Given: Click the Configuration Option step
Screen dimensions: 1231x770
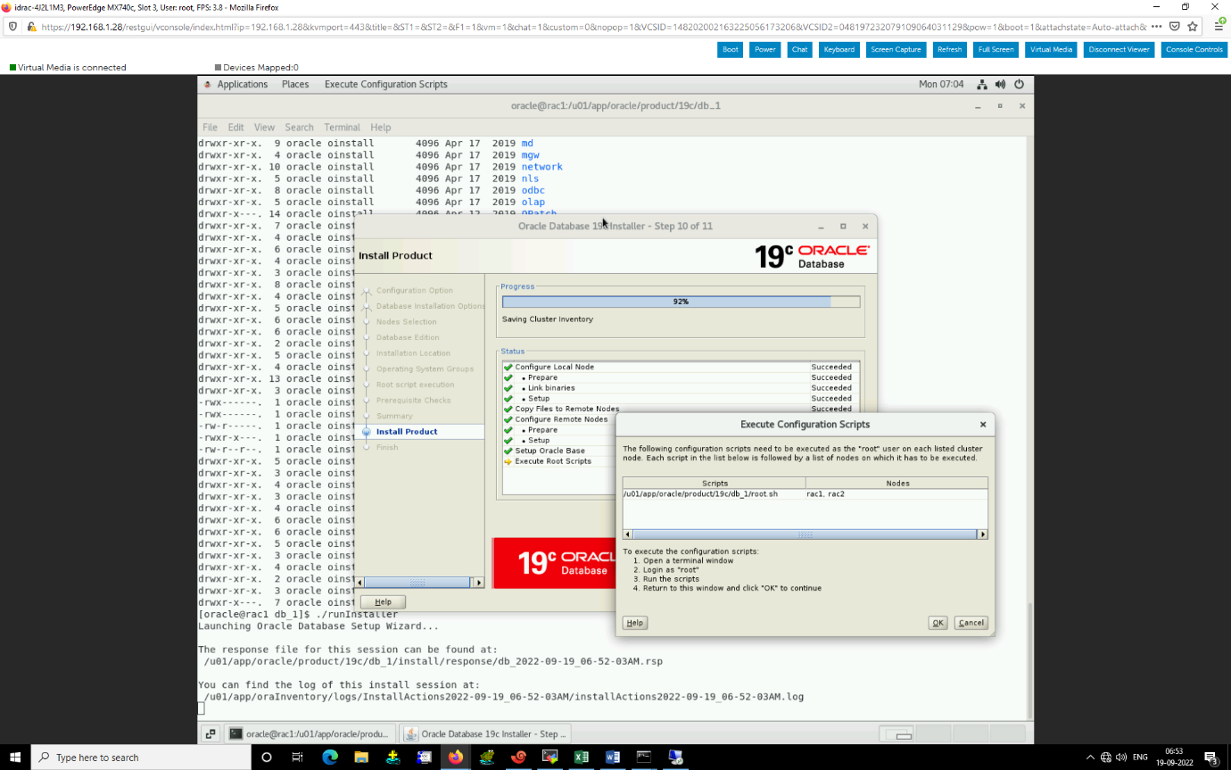Looking at the screenshot, I should coord(414,291).
